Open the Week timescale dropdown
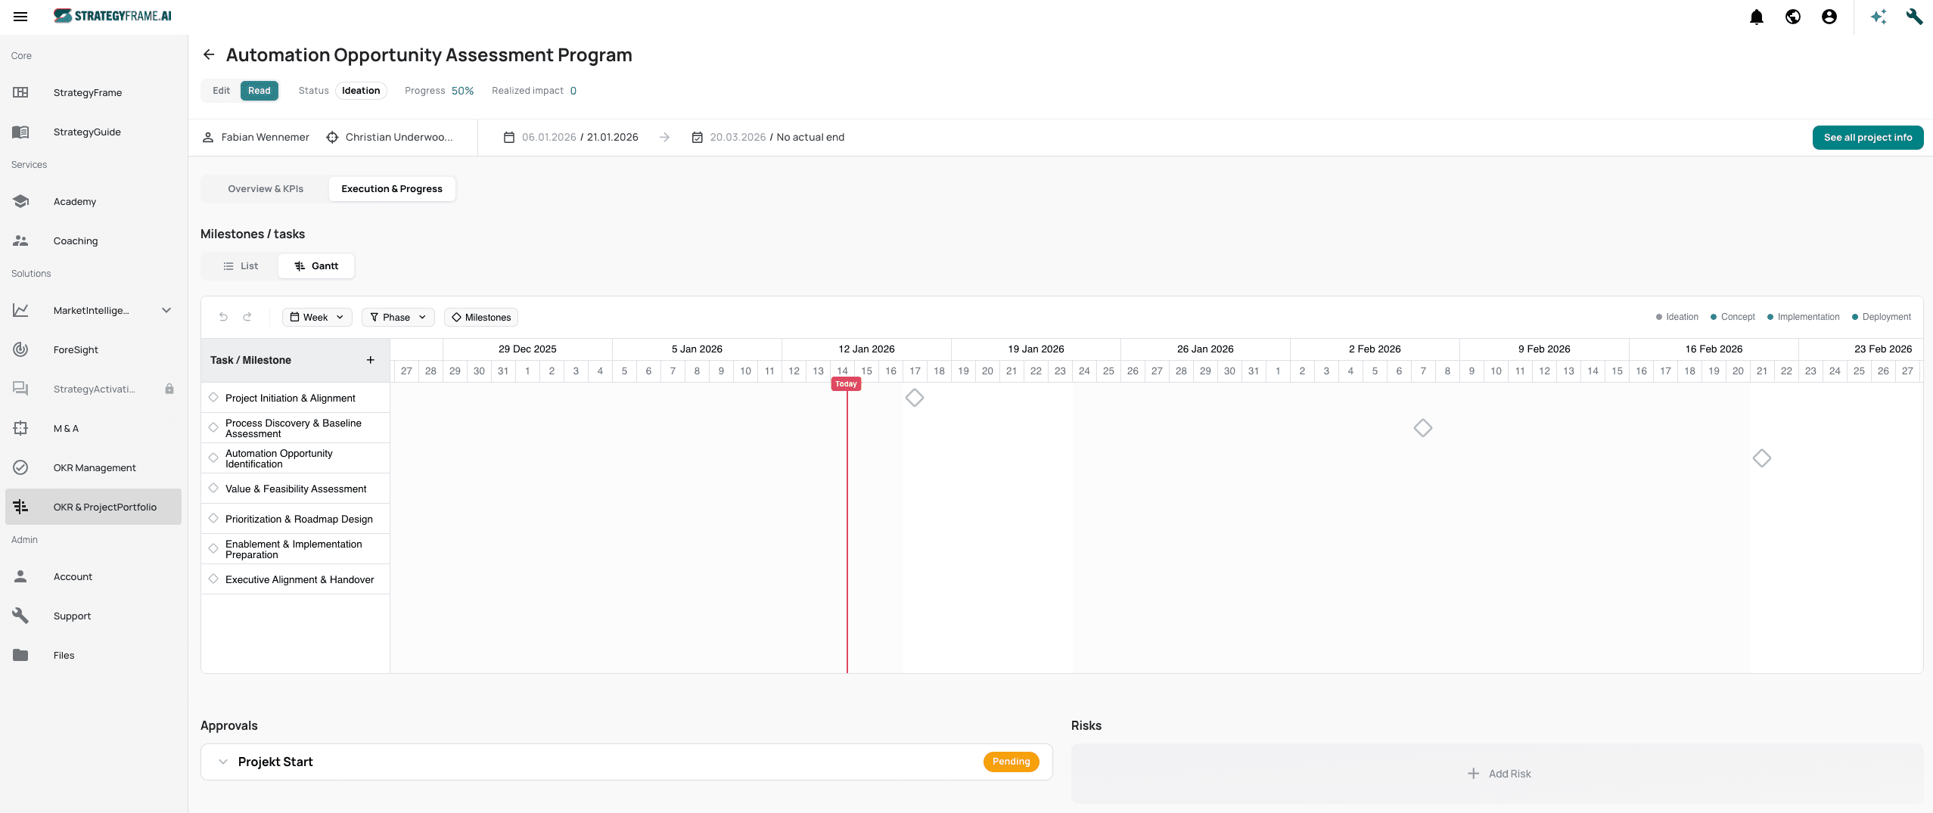This screenshot has height=813, width=1933. [x=317, y=318]
